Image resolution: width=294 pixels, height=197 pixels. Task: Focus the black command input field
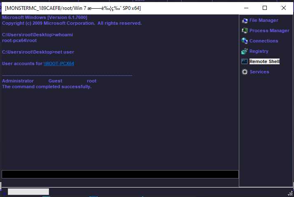click(120, 174)
